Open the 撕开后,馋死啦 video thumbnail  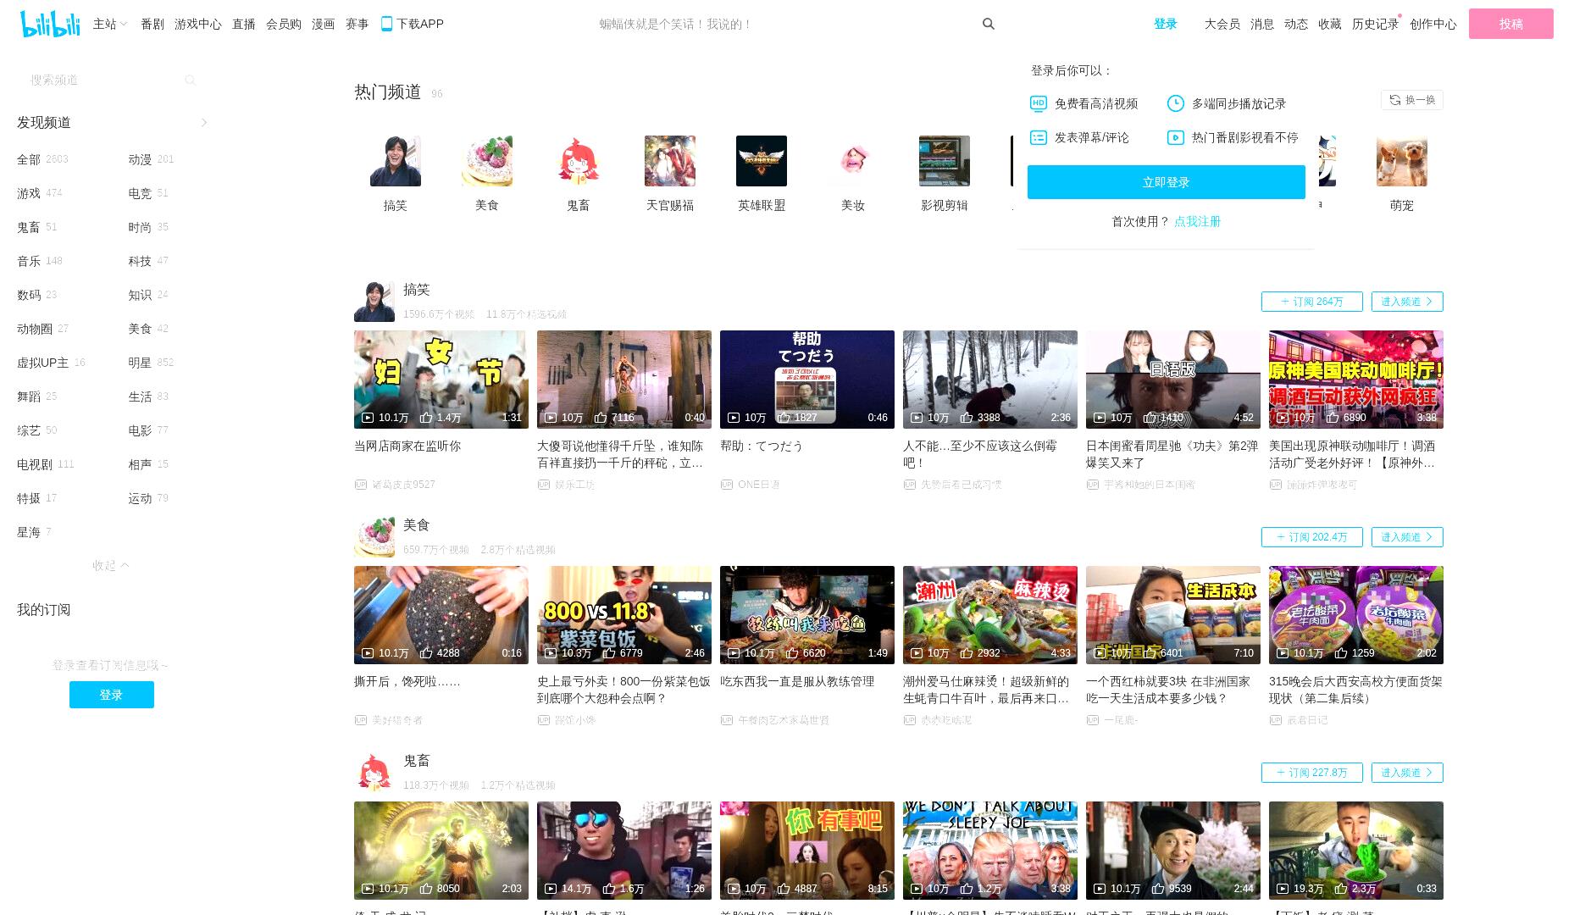[441, 615]
